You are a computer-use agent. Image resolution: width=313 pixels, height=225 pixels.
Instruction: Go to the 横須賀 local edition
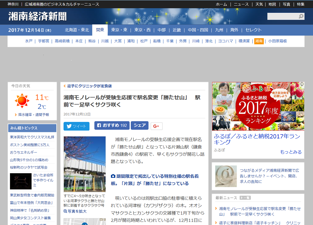pyautogui.click(x=244, y=41)
